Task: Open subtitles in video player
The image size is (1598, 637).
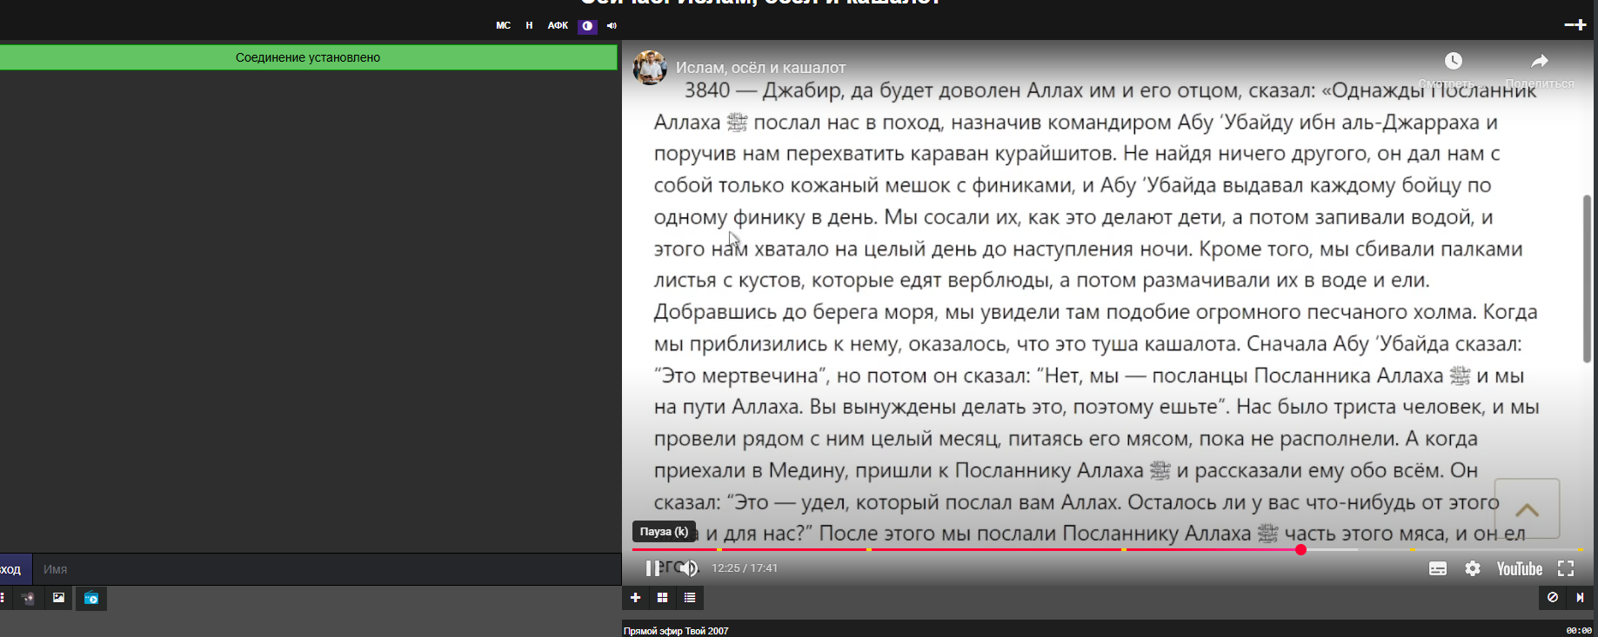Action: [x=1438, y=568]
